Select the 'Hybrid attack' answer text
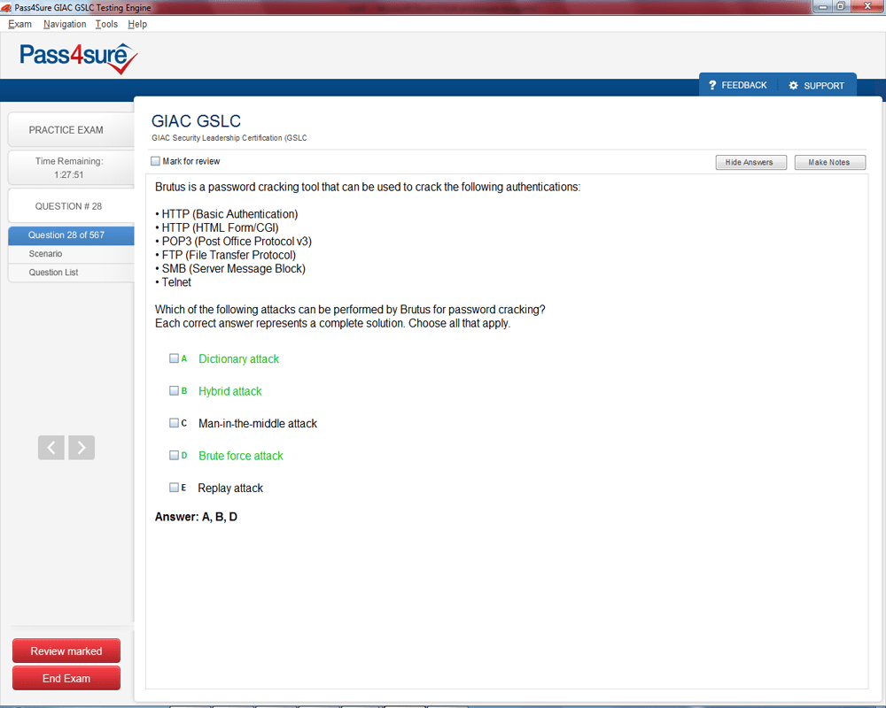Screen dimensions: 886x708 click(x=230, y=391)
